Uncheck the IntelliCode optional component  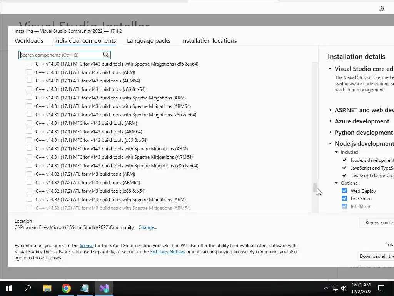point(344,206)
